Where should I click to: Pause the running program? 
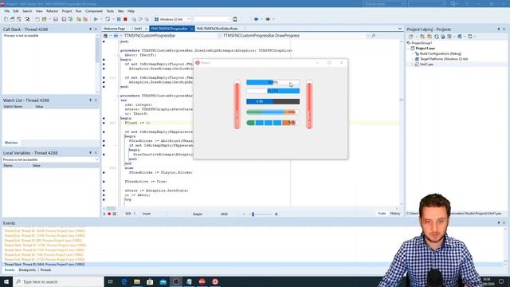119,19
